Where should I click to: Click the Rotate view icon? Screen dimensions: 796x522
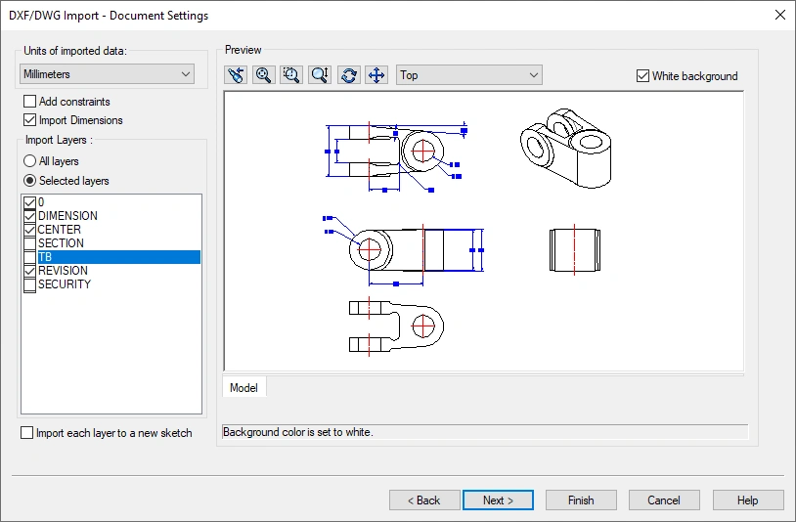349,75
